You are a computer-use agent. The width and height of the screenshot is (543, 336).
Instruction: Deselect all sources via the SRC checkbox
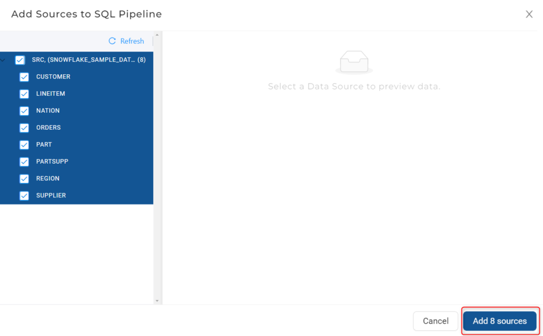[20, 59]
